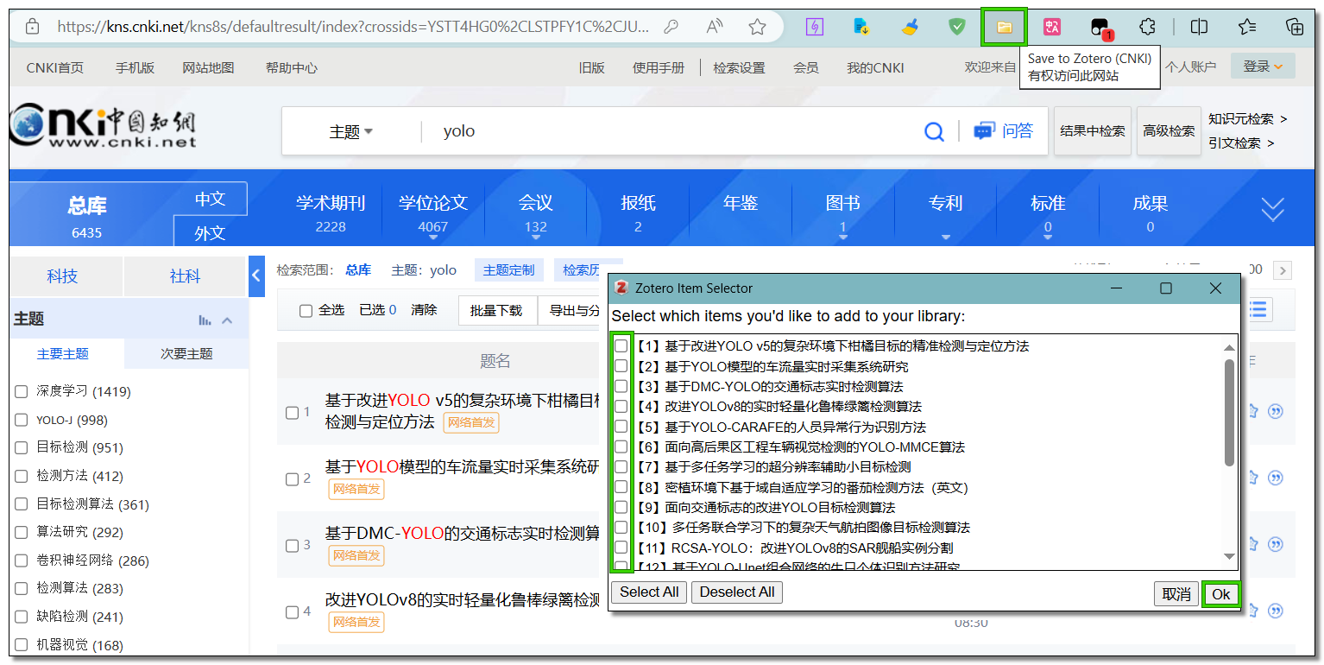
Task: Open the 问答 chat bubble icon
Action: [x=984, y=131]
